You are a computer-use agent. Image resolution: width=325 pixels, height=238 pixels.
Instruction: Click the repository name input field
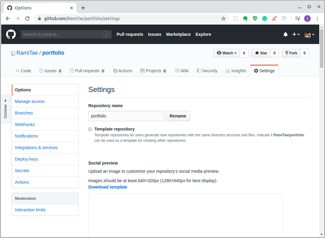point(126,116)
